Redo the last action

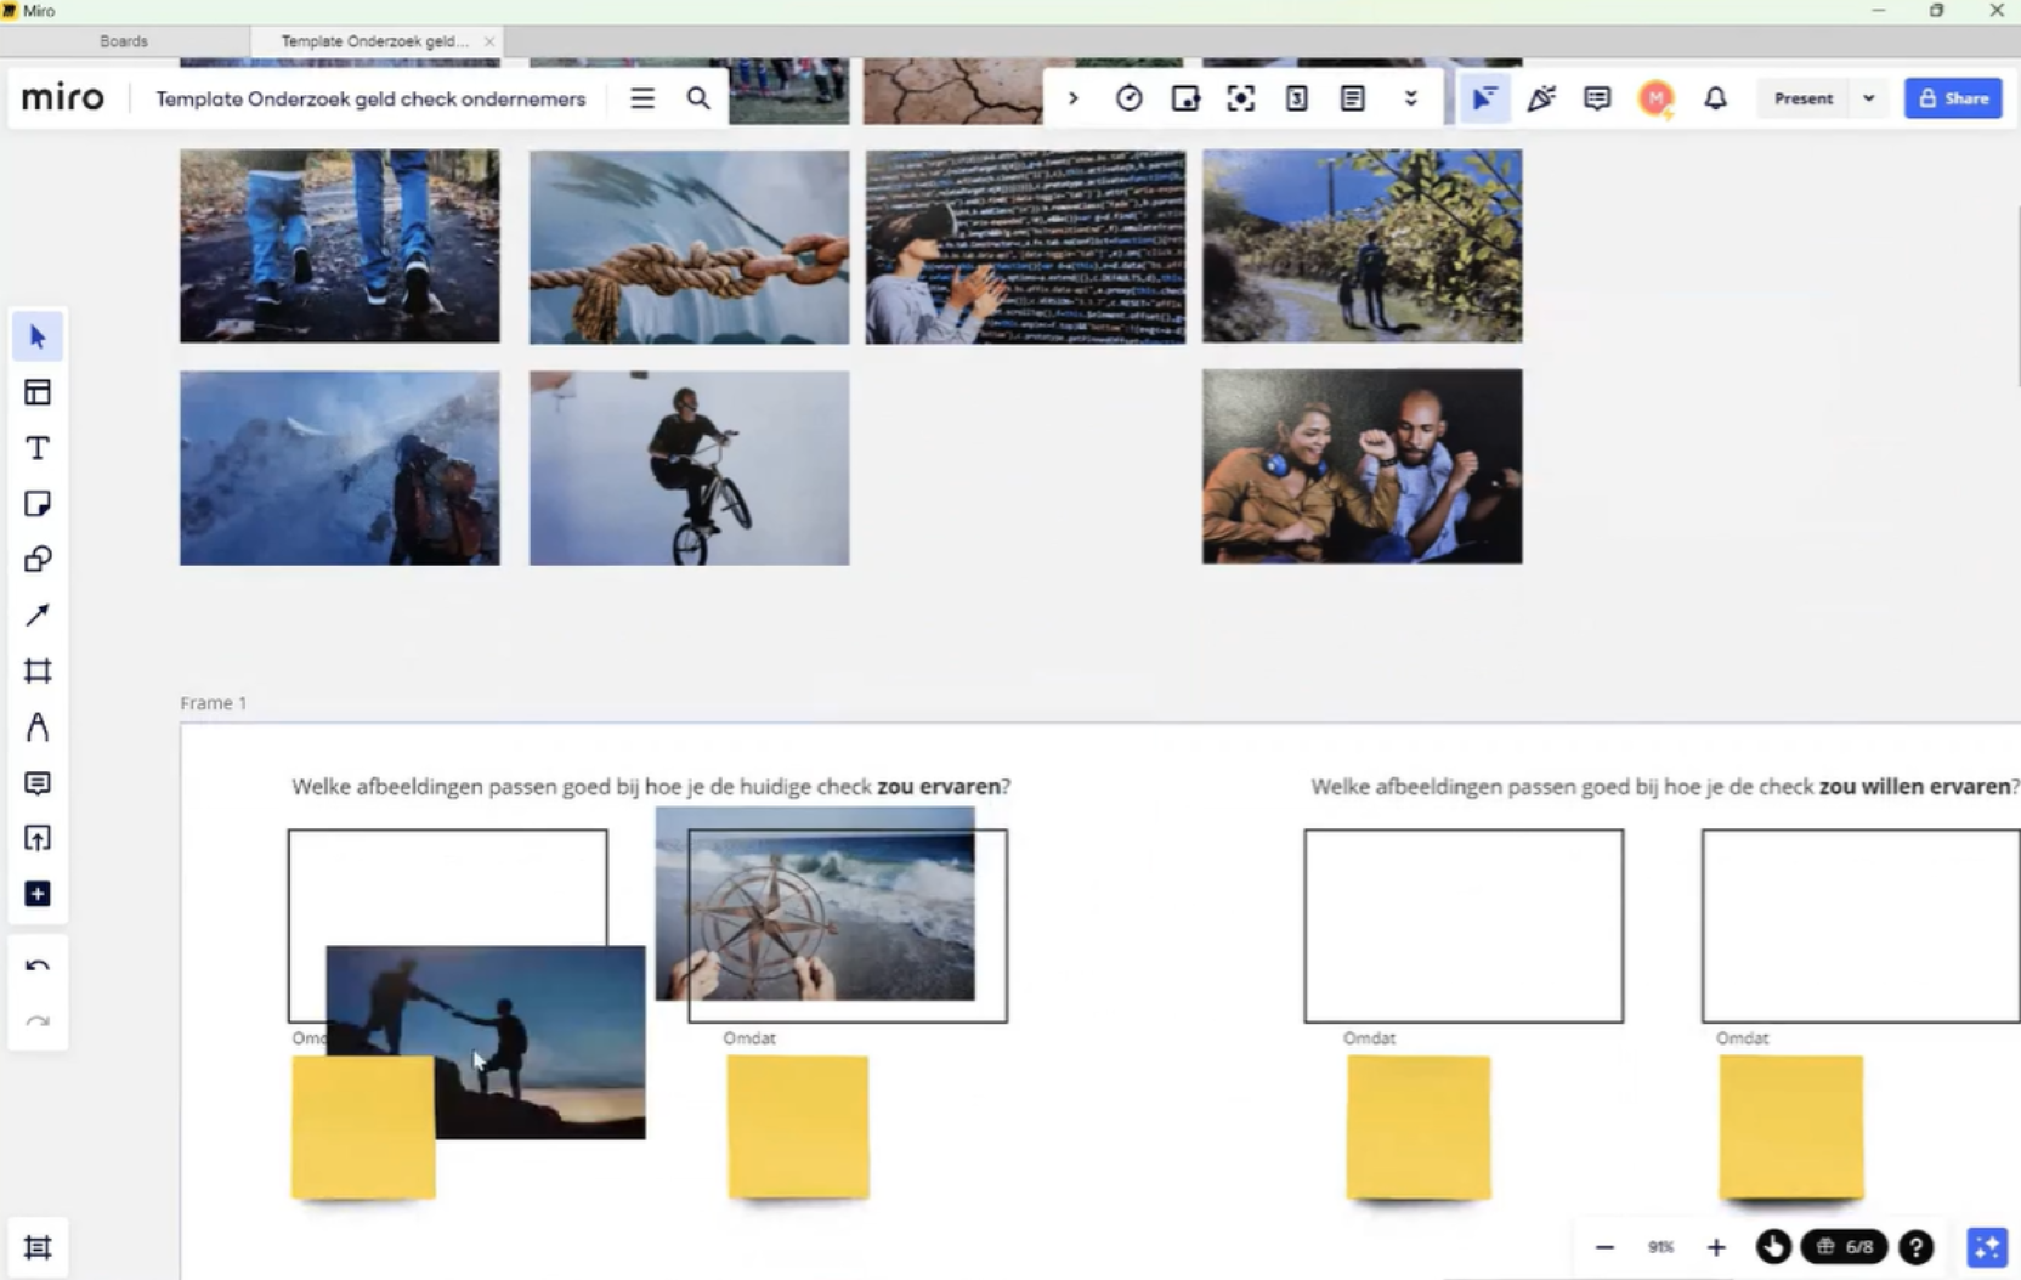[38, 1022]
